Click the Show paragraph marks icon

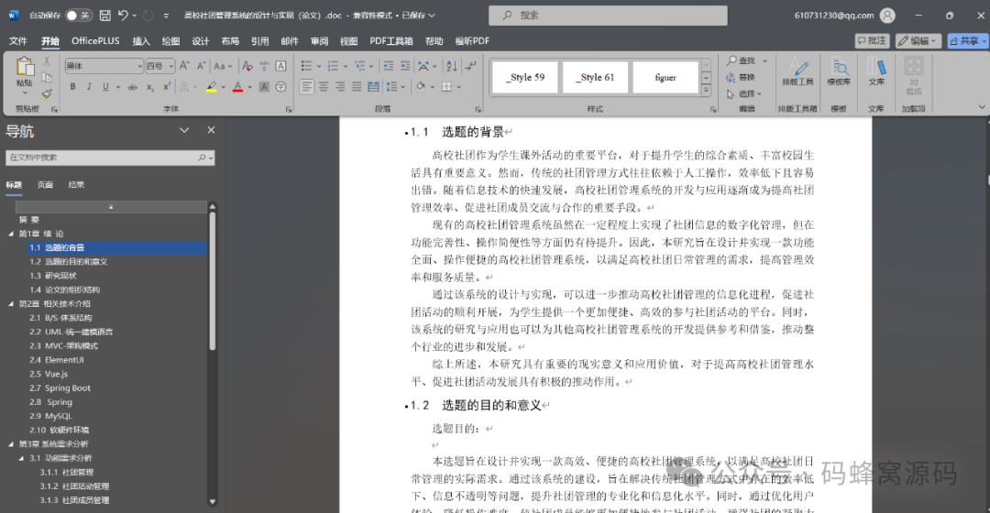point(471,66)
